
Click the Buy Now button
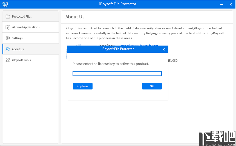83,86
